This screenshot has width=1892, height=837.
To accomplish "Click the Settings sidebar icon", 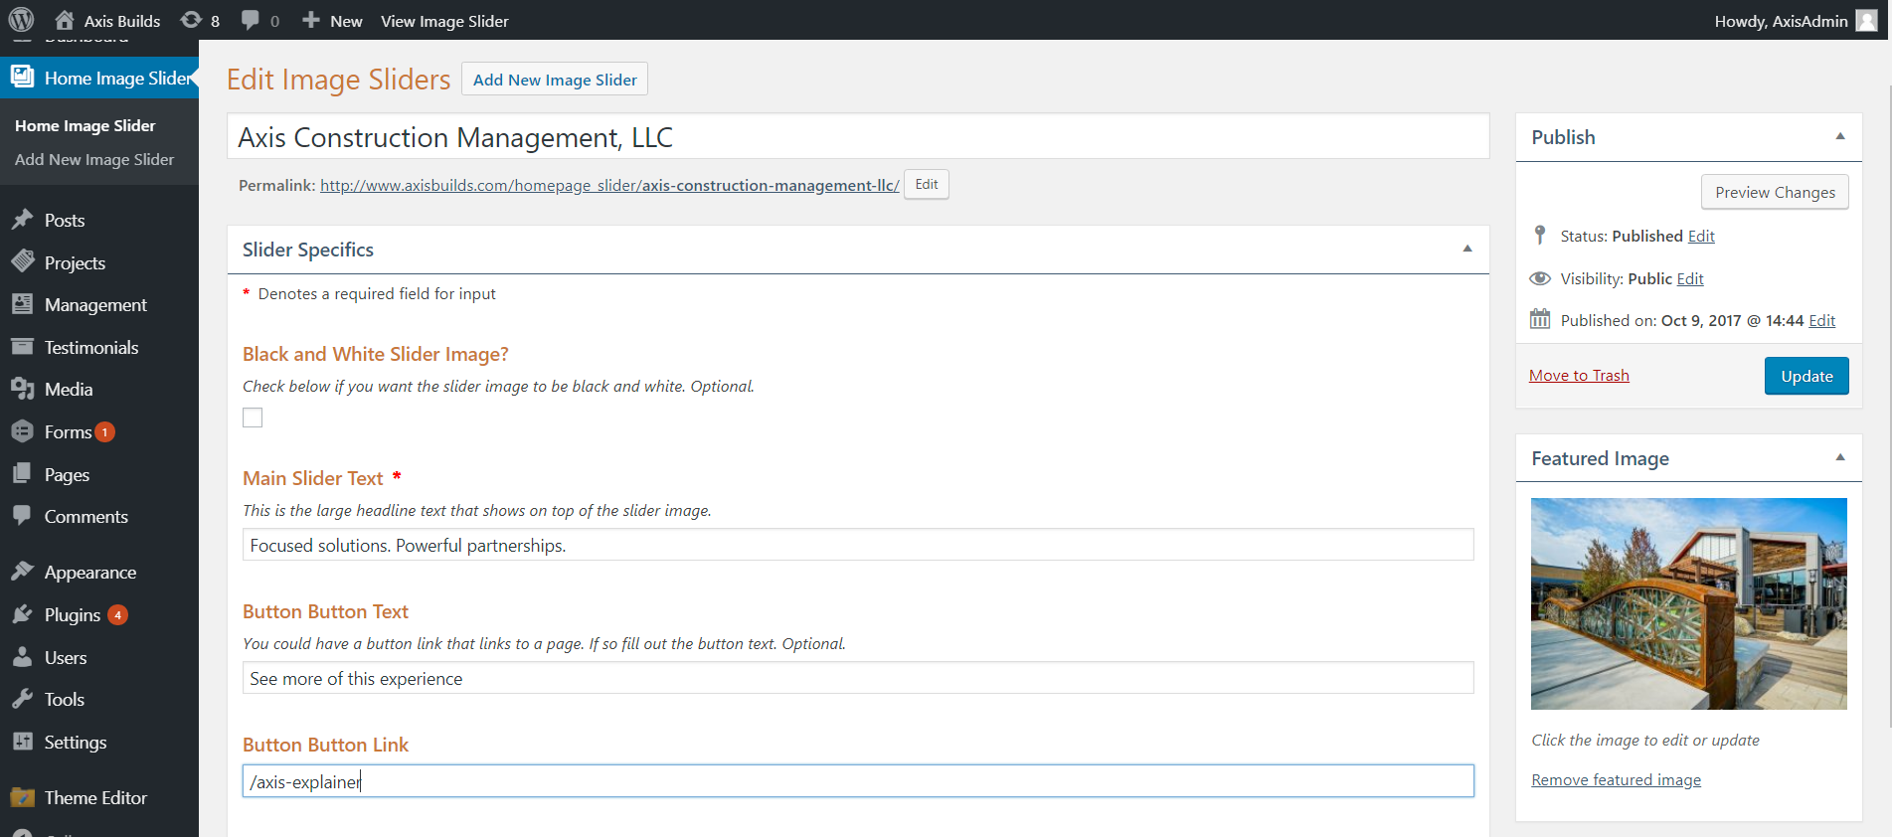I will coord(22,742).
